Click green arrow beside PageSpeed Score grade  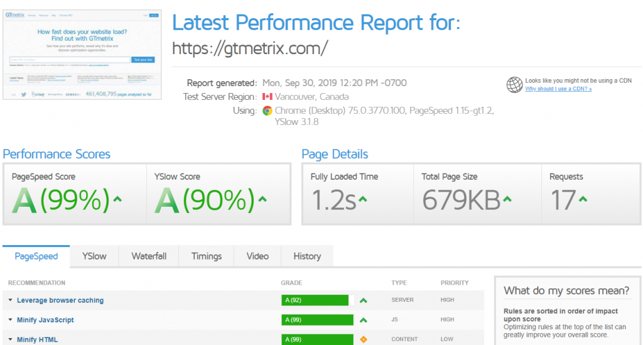tap(117, 200)
